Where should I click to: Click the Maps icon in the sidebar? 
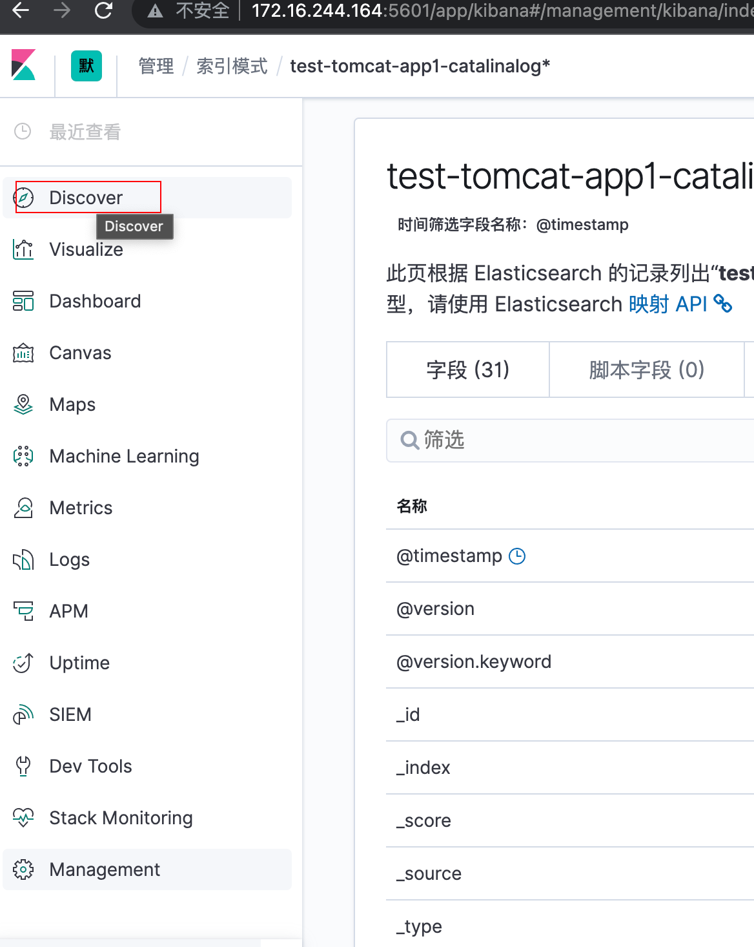pos(23,404)
